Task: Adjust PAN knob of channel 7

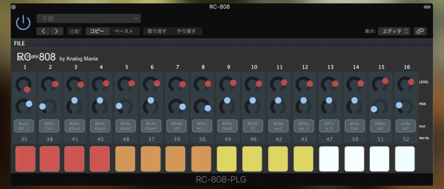Action: (x=176, y=106)
